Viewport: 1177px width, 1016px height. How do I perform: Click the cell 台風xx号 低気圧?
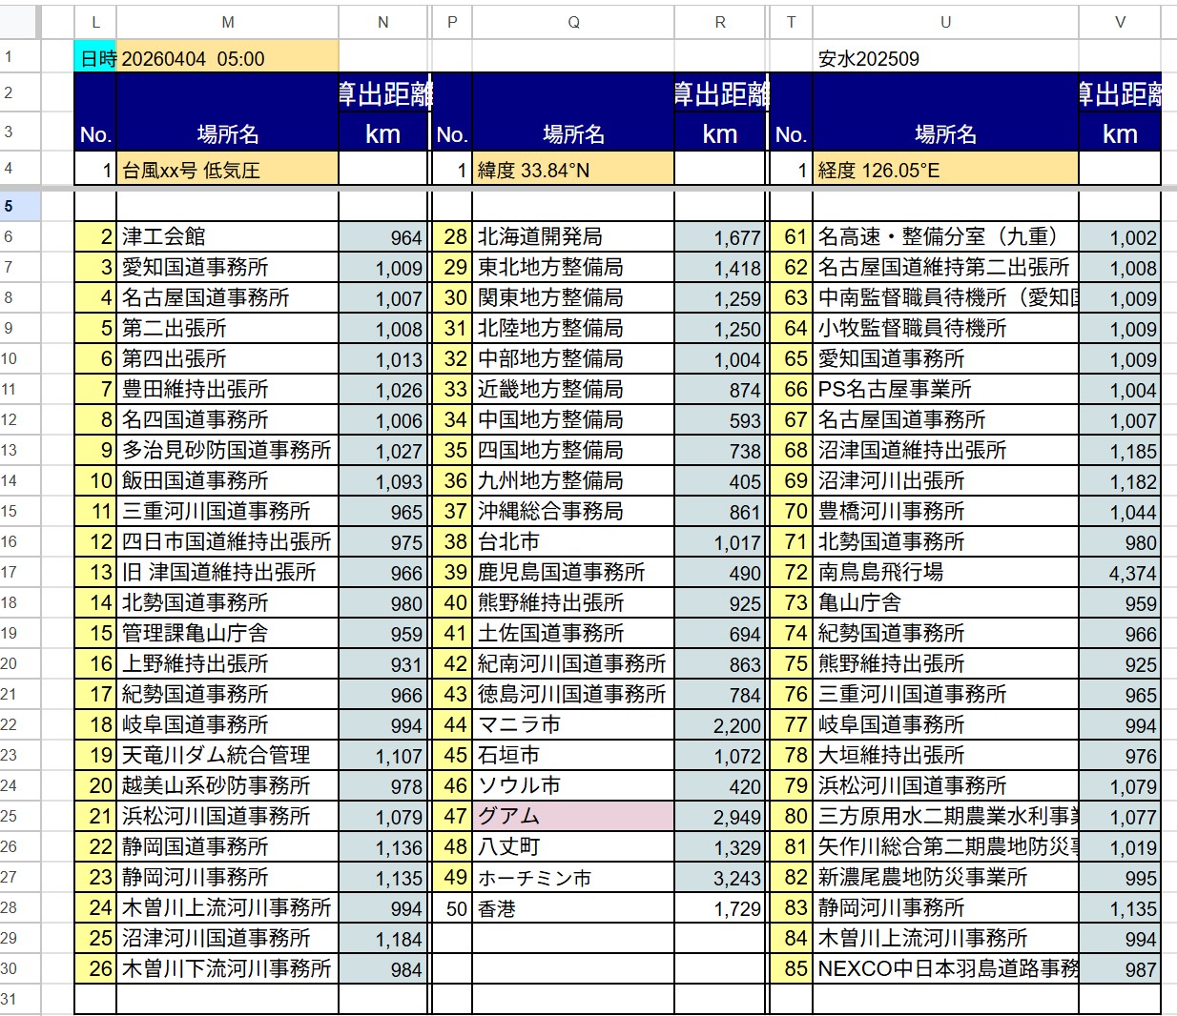click(227, 171)
